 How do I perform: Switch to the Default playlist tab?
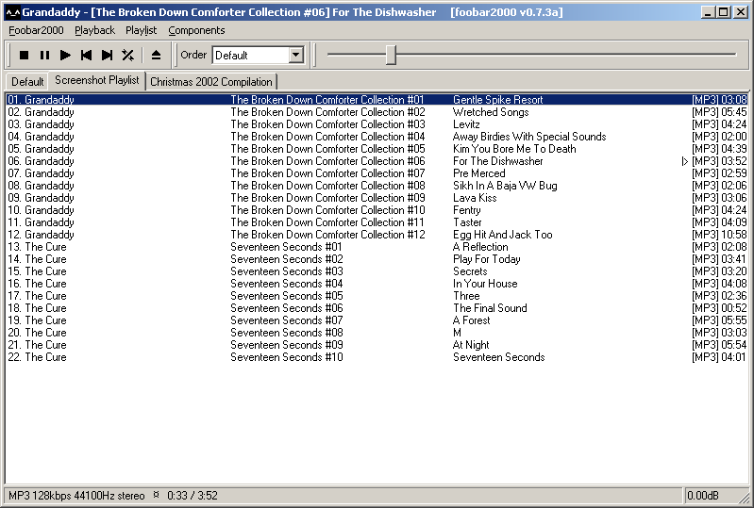(x=27, y=82)
